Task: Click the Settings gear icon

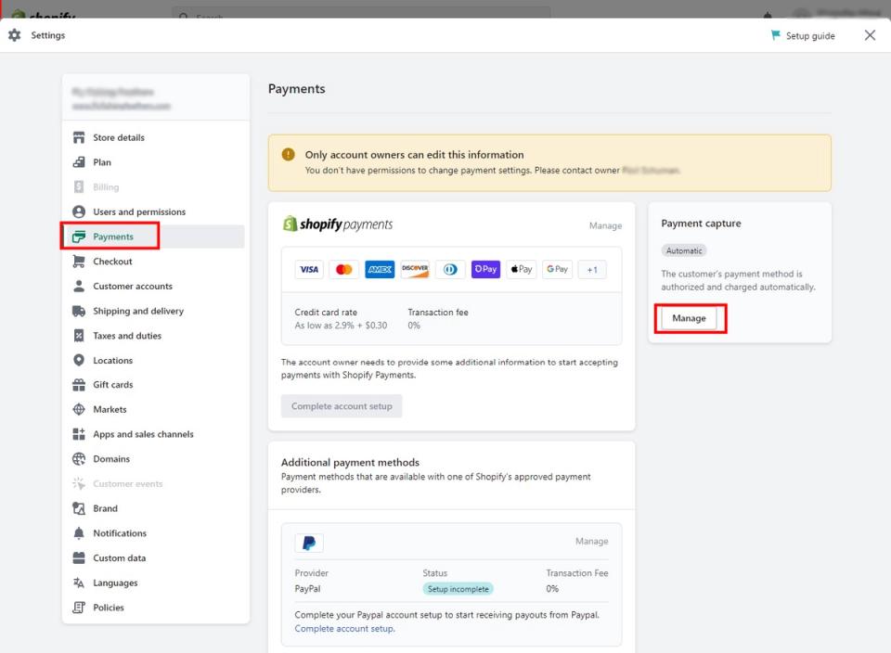Action: point(14,35)
